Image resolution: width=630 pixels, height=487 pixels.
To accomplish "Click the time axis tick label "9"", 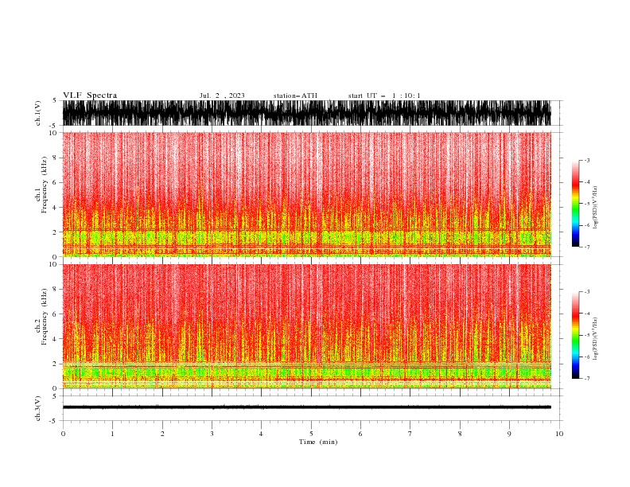I will click(509, 434).
